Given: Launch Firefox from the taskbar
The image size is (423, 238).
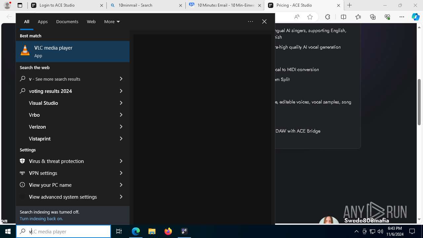Looking at the screenshot, I should coord(168,231).
